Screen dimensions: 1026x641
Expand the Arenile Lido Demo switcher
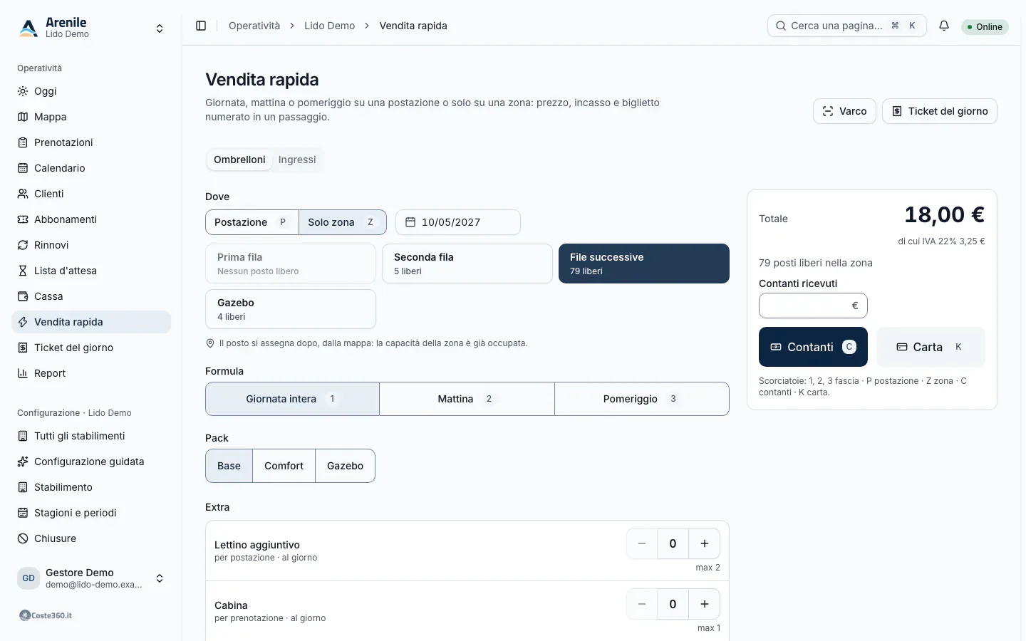coord(91,28)
